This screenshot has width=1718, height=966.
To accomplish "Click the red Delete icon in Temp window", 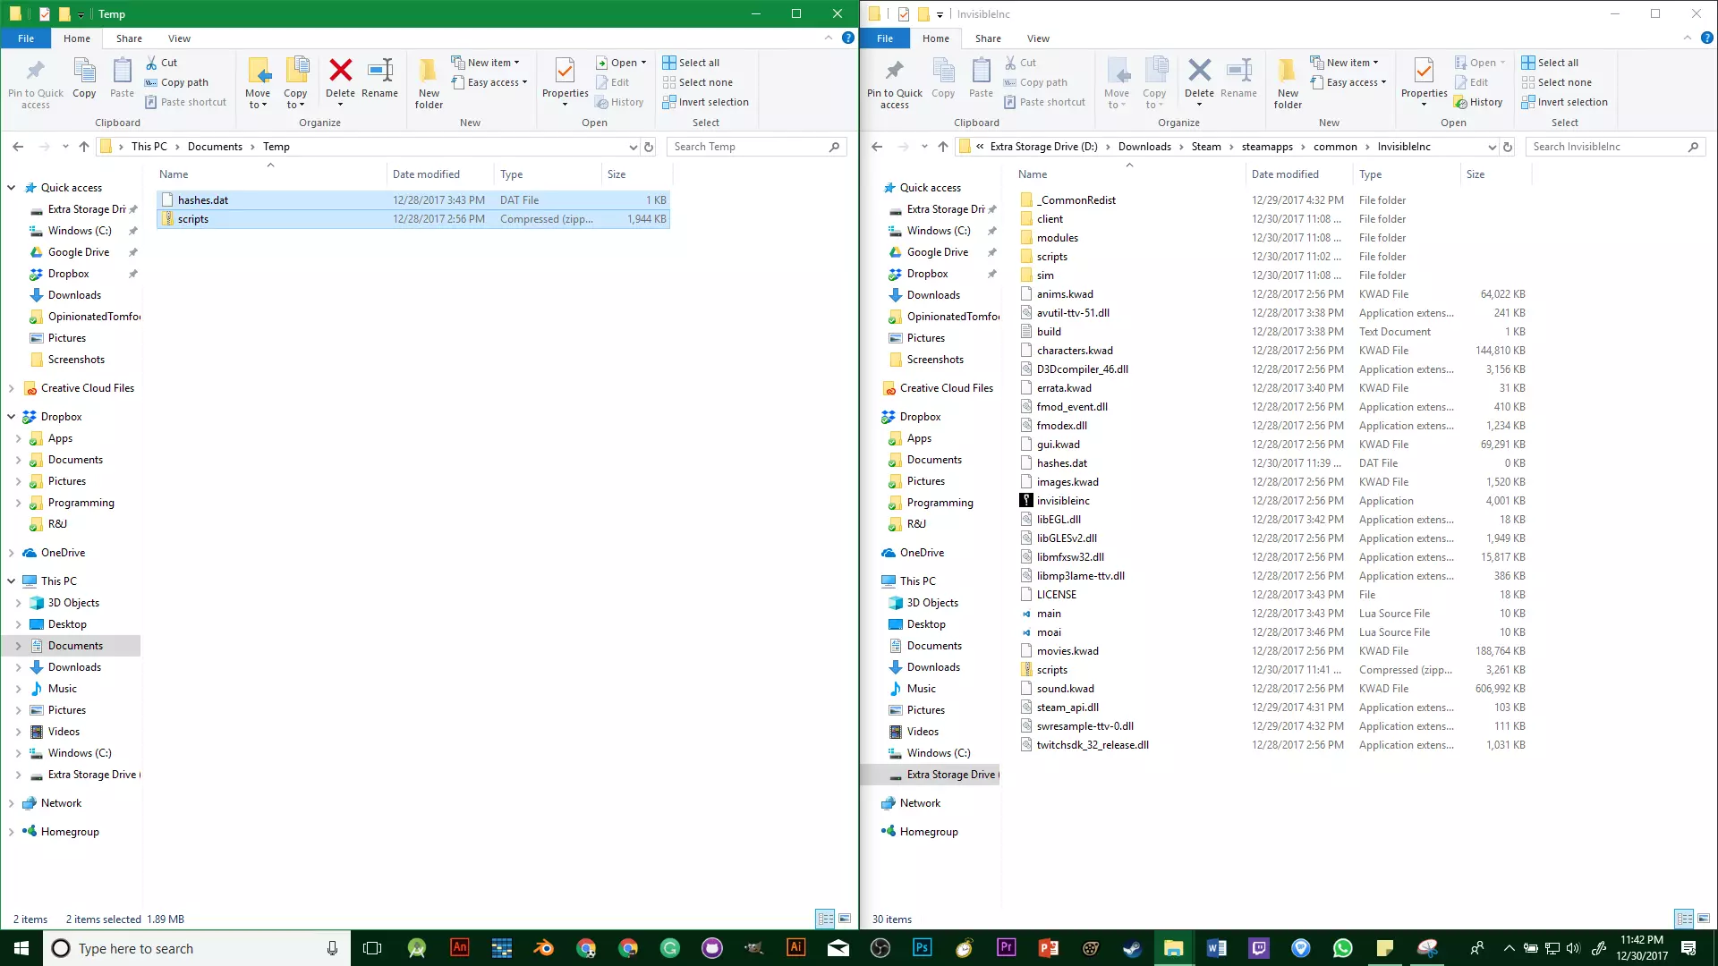I will point(340,72).
